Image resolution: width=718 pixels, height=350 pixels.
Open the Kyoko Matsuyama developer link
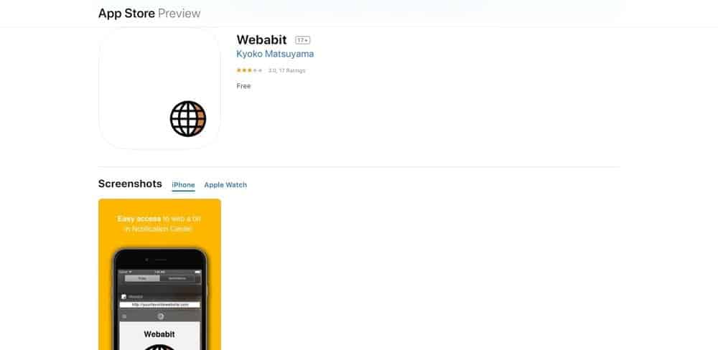coord(275,54)
